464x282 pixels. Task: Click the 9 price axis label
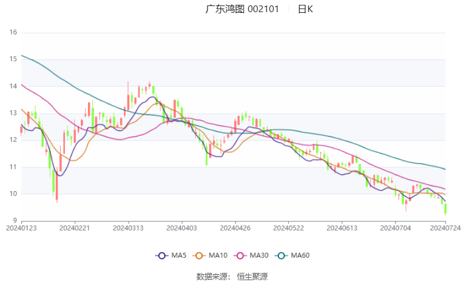tap(15, 221)
